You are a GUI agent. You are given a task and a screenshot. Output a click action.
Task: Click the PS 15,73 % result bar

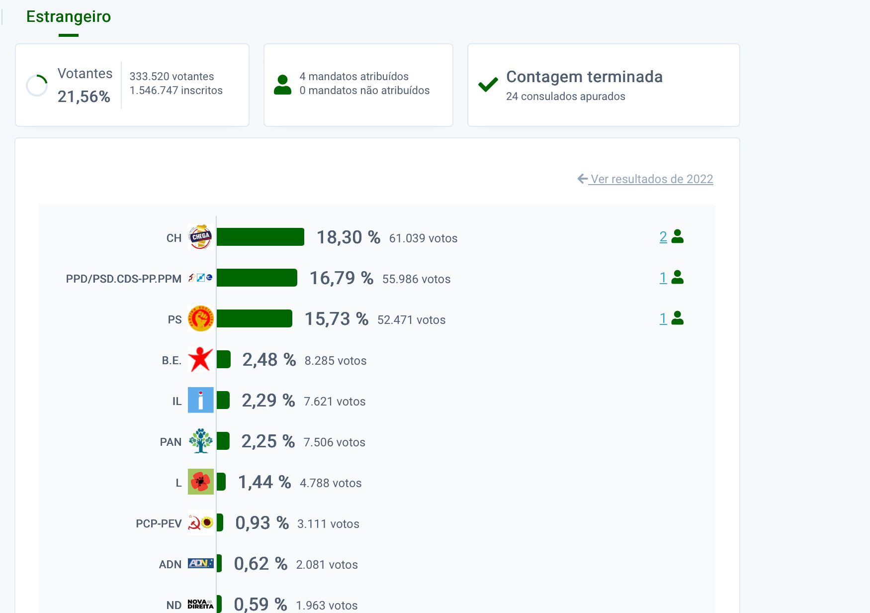(254, 318)
